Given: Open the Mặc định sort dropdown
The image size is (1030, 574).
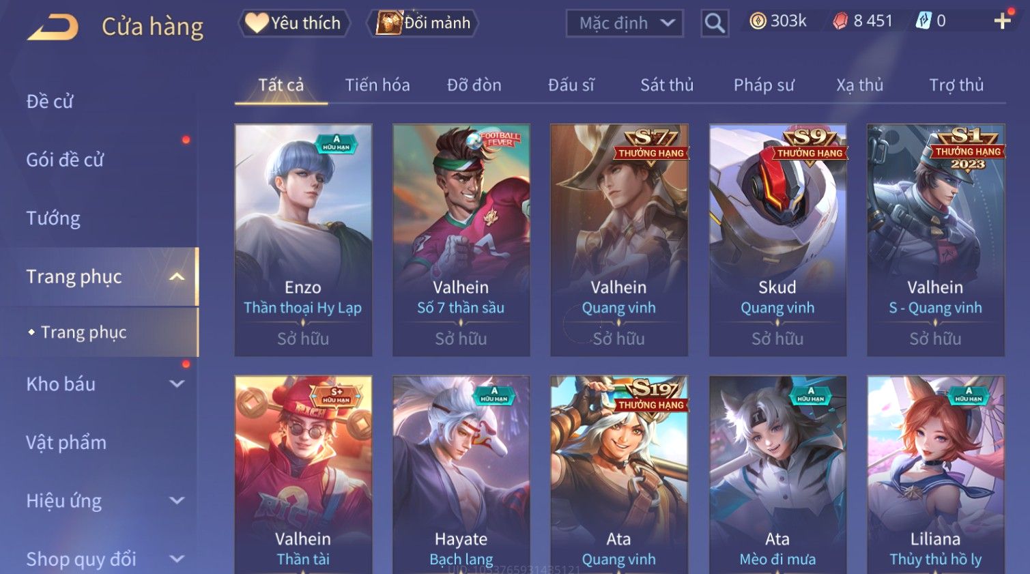Looking at the screenshot, I should click(x=625, y=23).
